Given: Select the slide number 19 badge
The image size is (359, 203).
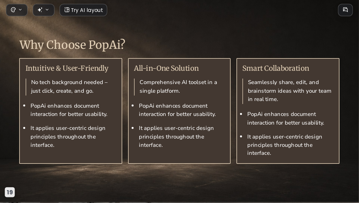Looking at the screenshot, I should [x=10, y=192].
